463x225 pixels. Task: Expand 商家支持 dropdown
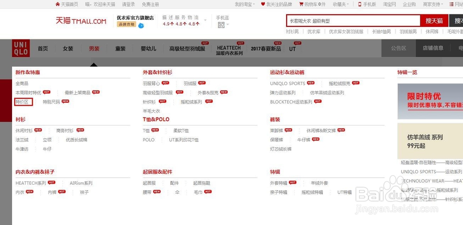click(433, 4)
